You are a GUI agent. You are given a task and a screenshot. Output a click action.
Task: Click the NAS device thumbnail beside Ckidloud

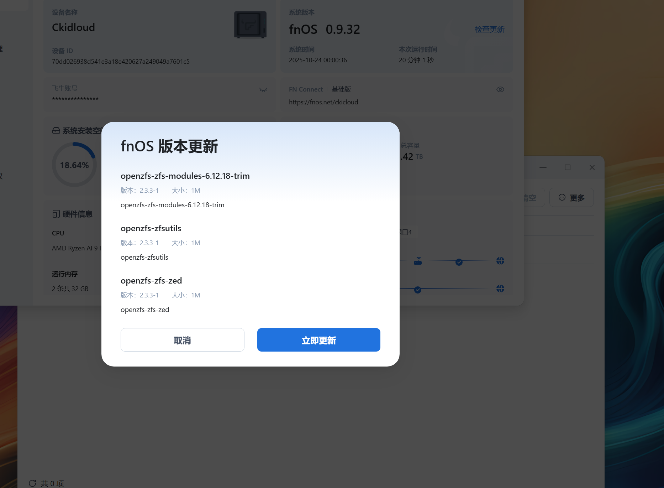[x=250, y=24]
